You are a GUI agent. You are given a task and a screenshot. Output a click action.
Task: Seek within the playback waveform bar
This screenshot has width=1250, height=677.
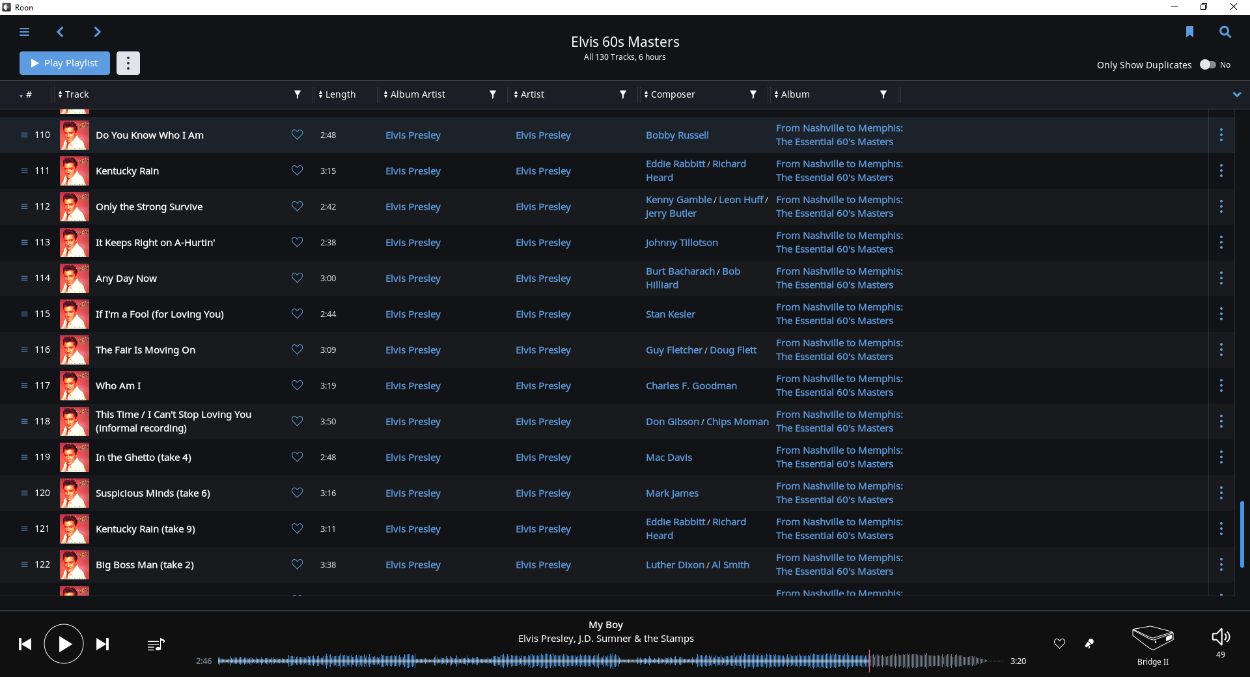click(x=609, y=661)
